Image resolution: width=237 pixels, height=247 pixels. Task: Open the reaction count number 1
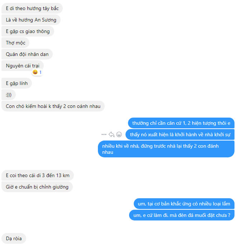click(41, 72)
